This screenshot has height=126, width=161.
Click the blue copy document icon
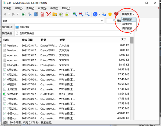coord(36,14)
